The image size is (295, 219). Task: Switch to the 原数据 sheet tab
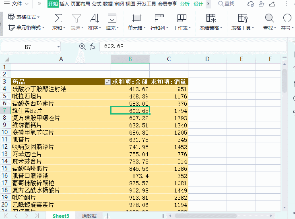coord(89,216)
